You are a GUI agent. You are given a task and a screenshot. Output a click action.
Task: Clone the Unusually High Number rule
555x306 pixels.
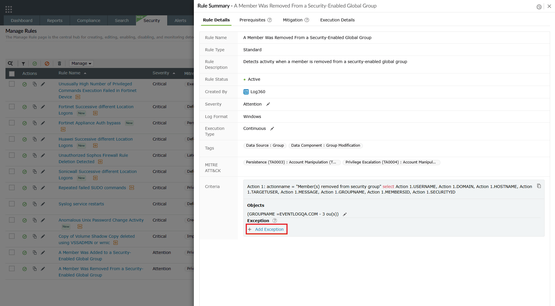tap(34, 84)
